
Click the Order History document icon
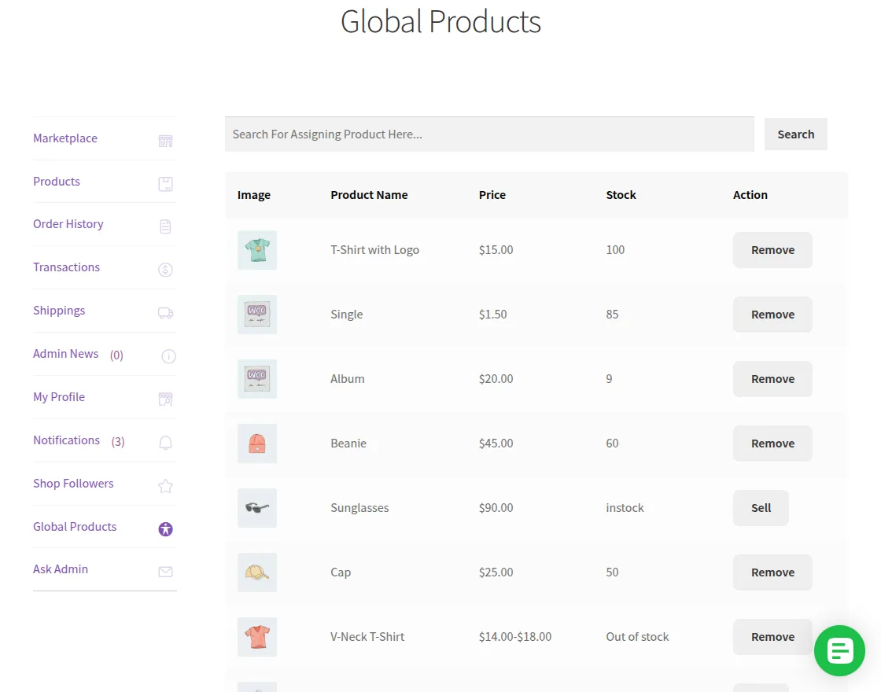point(165,226)
